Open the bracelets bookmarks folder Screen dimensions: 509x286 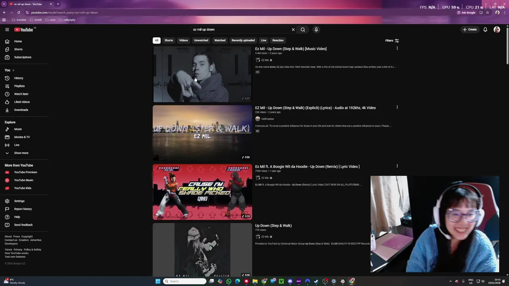click(x=19, y=20)
